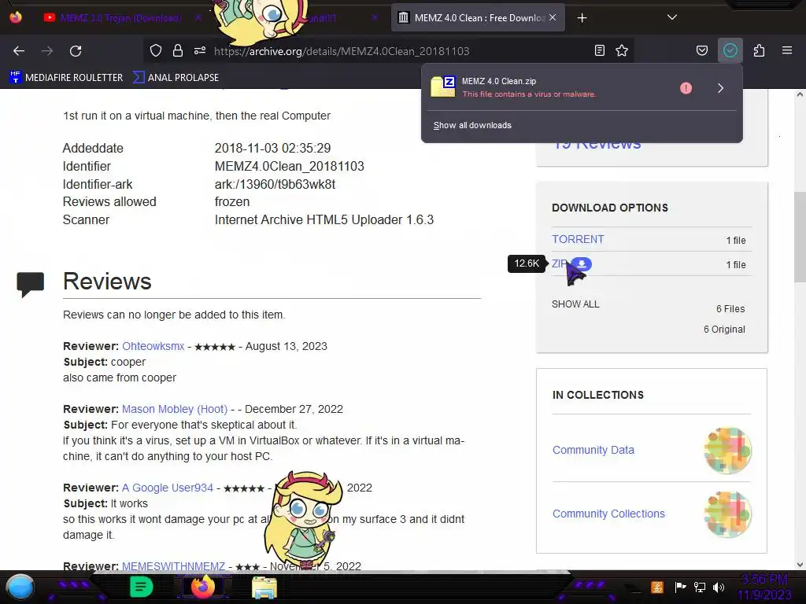Click the network tray icon
Viewport: 806px width, 604px height.
[x=700, y=587]
